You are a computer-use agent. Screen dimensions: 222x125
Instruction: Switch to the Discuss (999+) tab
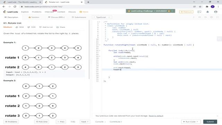[x=56, y=17]
